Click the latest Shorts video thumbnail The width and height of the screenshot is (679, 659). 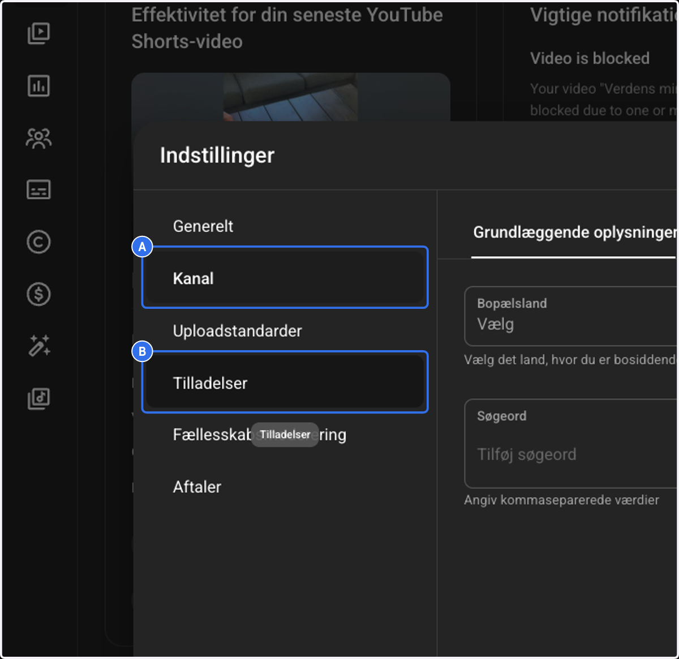(x=291, y=97)
